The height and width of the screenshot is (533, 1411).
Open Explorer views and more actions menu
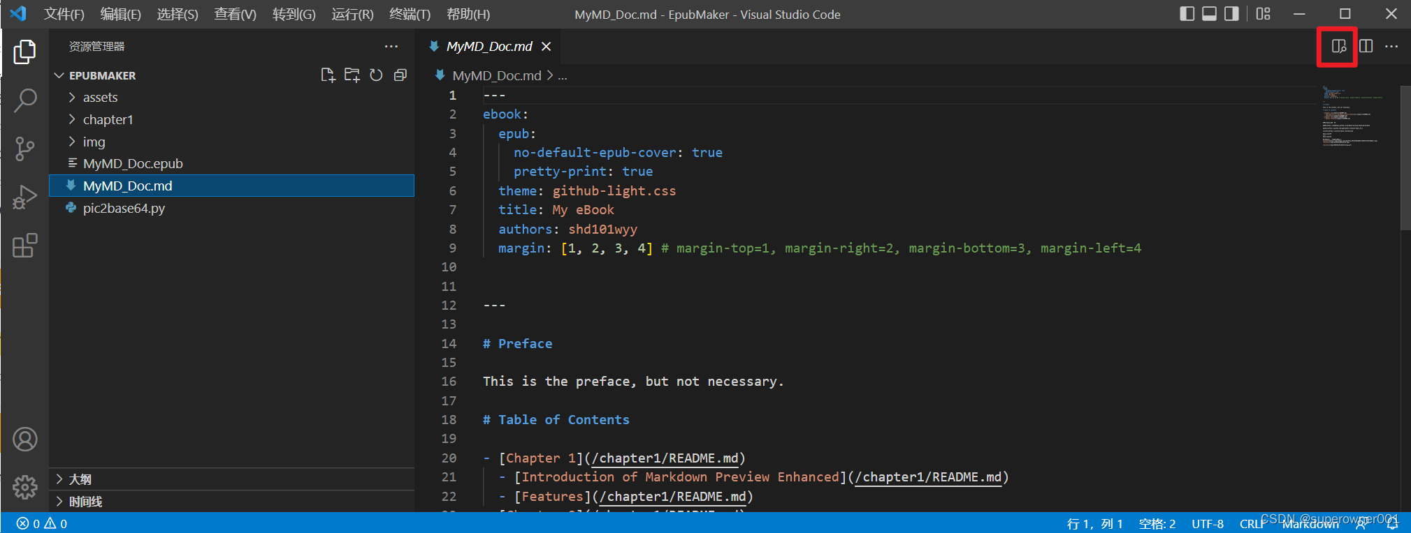tap(391, 47)
